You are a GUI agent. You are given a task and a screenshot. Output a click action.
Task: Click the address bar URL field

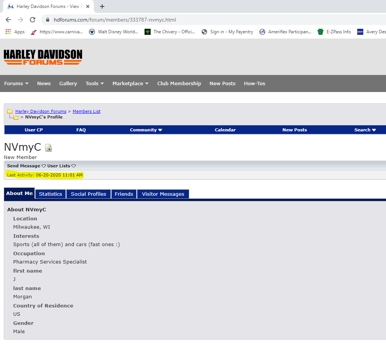pyautogui.click(x=189, y=20)
